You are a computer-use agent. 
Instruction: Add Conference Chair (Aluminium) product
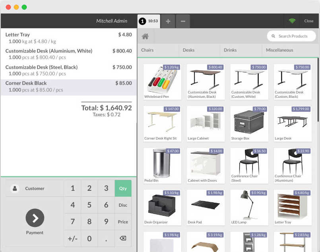coord(293,166)
